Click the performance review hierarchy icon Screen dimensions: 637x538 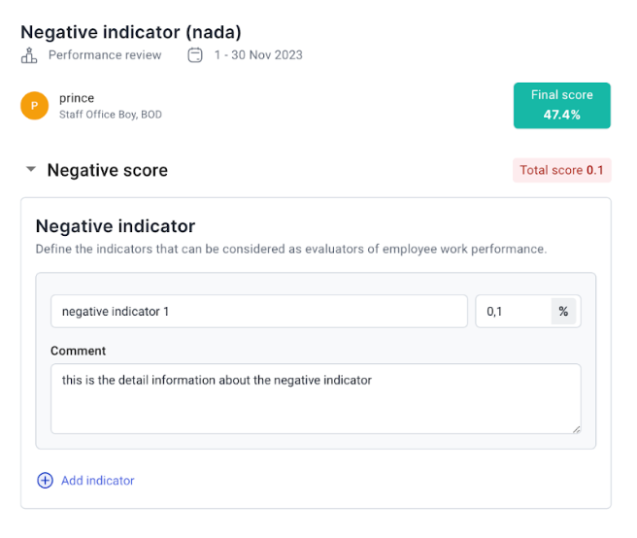tap(29, 55)
